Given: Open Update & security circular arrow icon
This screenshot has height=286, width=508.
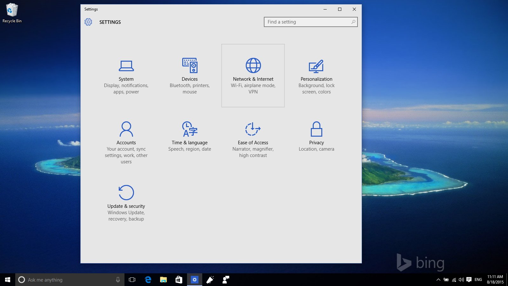Looking at the screenshot, I should click(x=126, y=193).
